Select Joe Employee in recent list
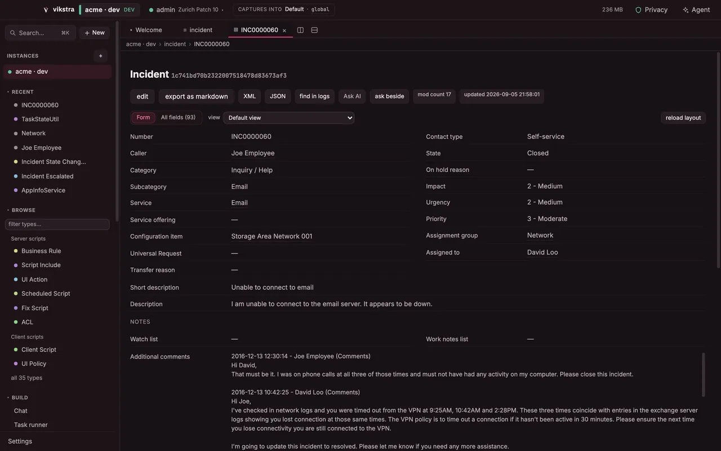The width and height of the screenshot is (721, 451). 41,148
